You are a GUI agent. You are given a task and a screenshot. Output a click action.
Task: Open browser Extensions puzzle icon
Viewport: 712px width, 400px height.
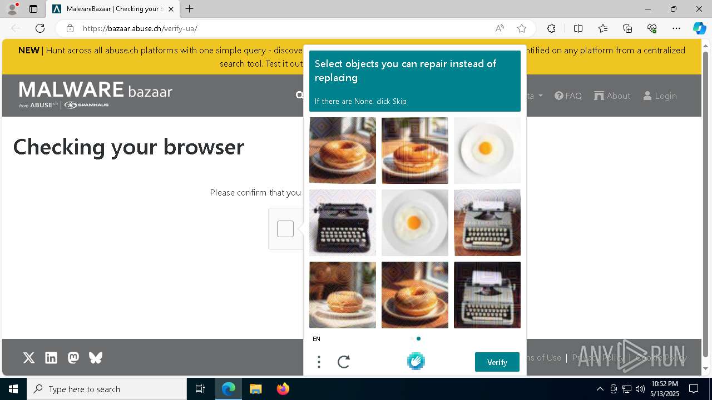coord(551,28)
